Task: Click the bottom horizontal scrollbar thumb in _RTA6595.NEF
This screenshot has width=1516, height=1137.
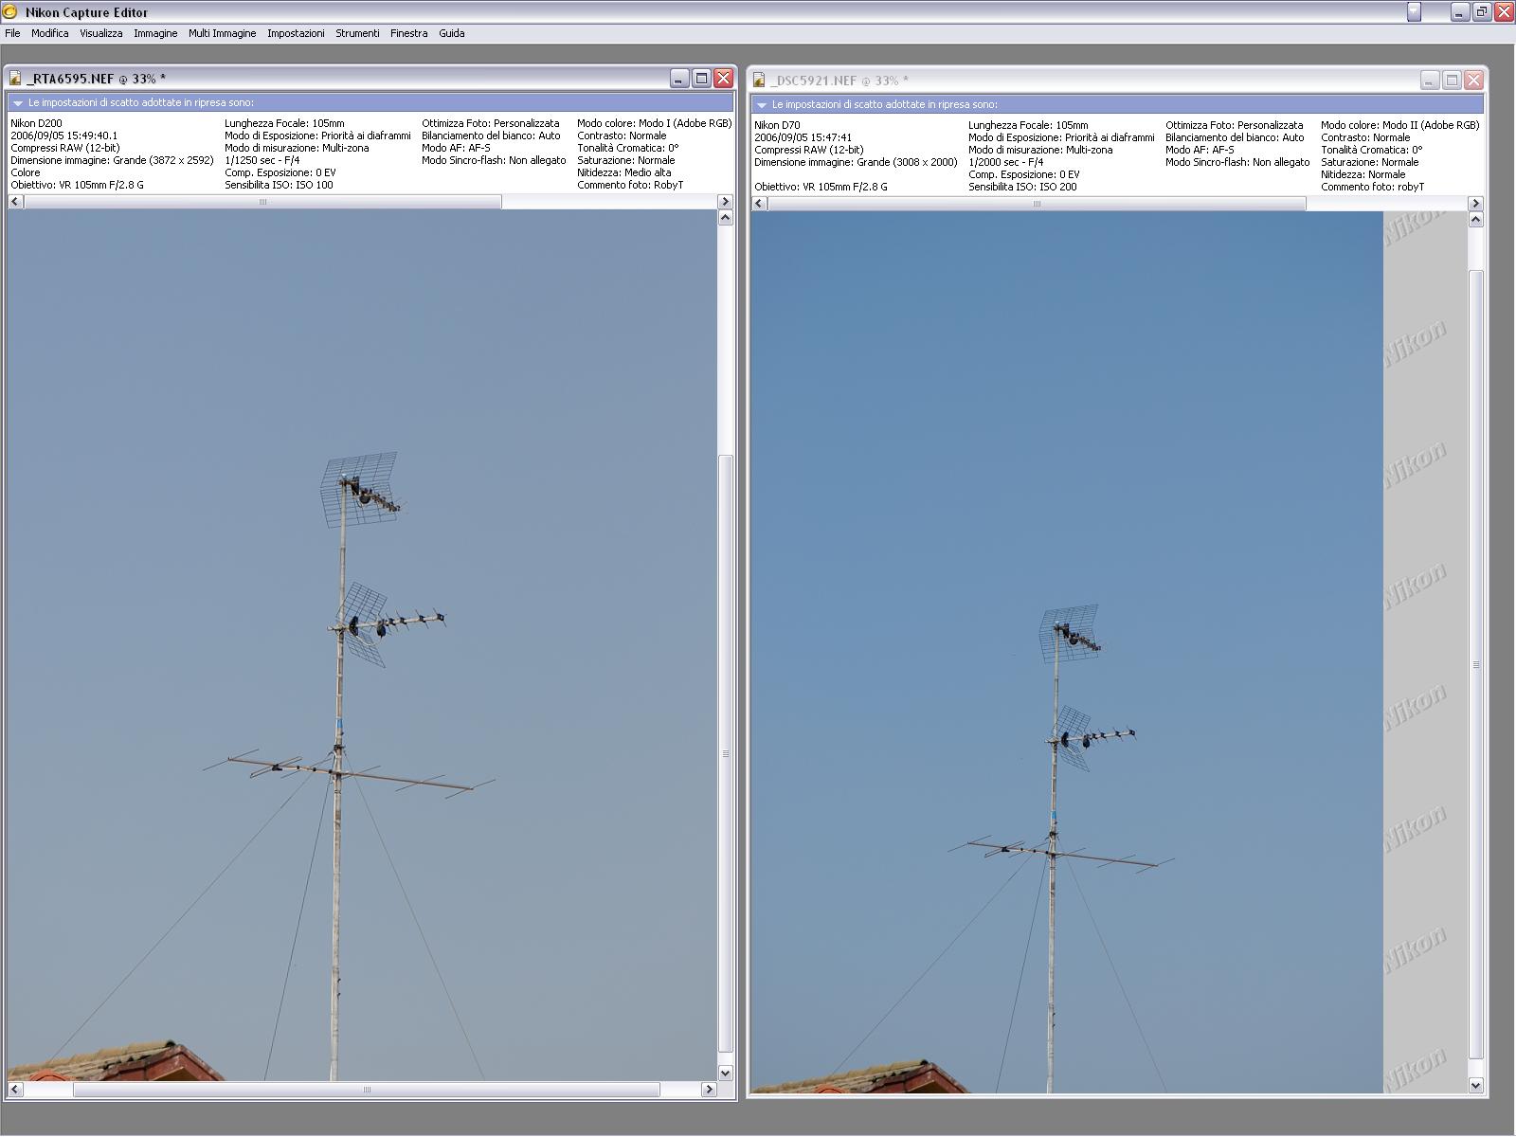Action: click(x=367, y=1090)
